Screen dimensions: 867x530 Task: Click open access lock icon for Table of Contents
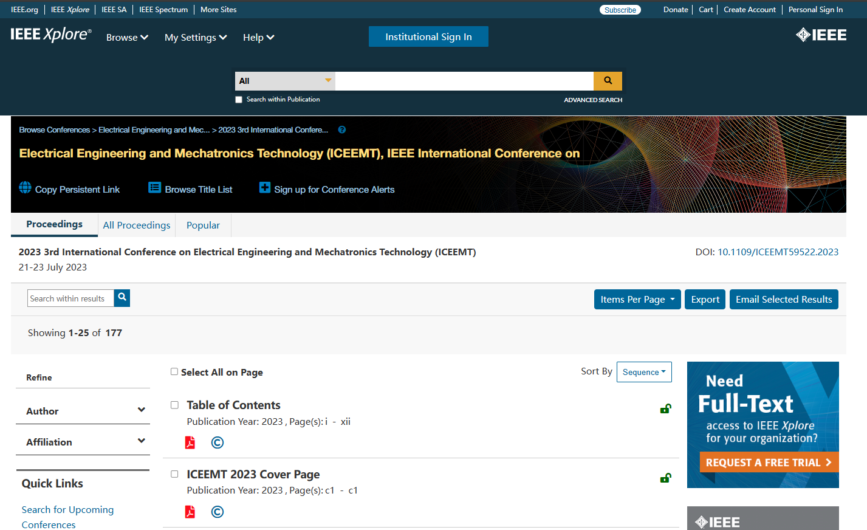(x=665, y=408)
